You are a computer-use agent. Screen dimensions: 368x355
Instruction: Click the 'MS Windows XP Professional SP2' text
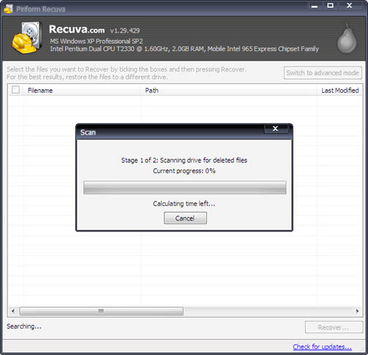[97, 41]
